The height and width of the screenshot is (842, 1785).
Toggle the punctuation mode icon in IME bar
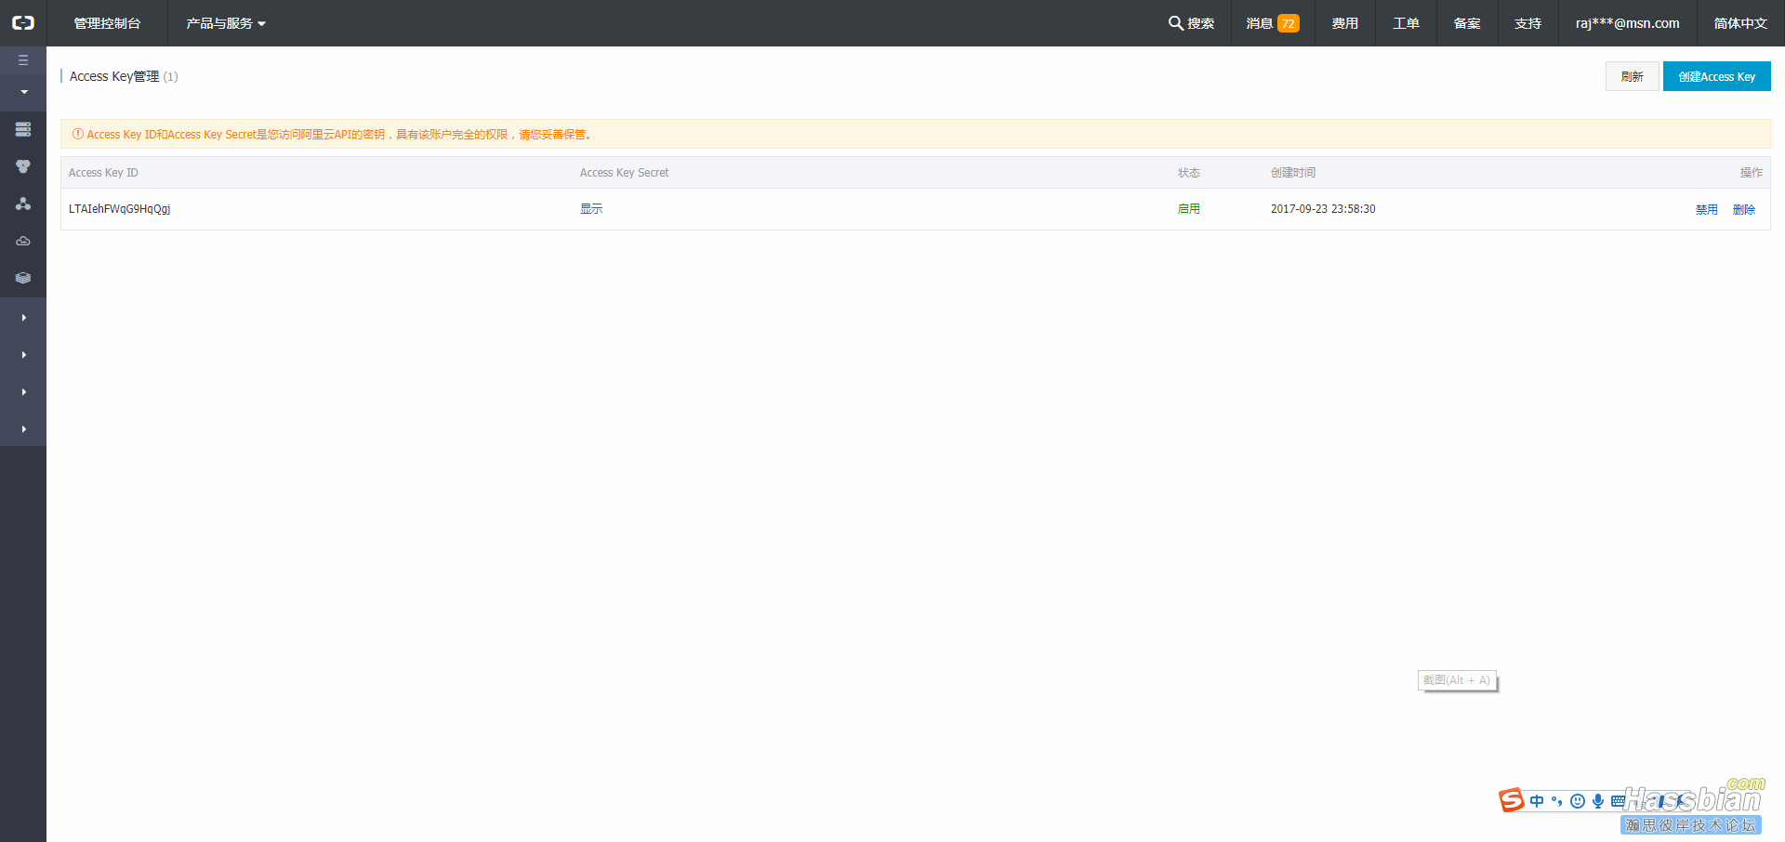pos(1556,801)
